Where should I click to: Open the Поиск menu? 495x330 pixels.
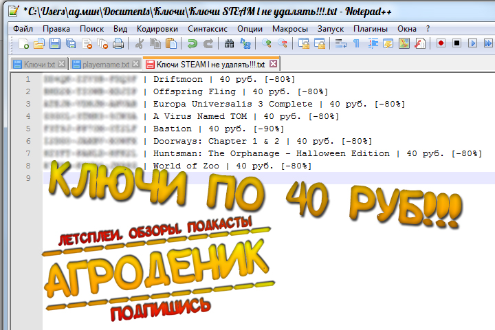pyautogui.click(x=92, y=29)
